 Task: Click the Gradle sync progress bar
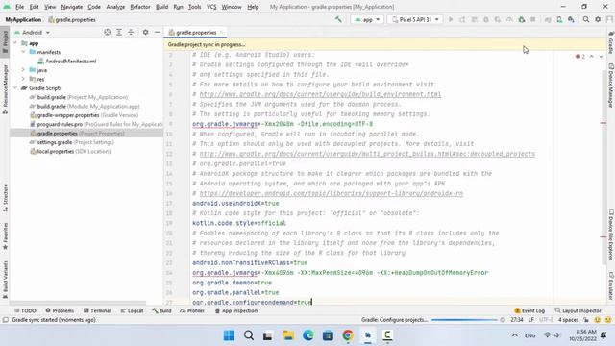click(x=464, y=320)
